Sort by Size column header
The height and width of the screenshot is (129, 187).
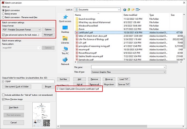(x=173, y=15)
